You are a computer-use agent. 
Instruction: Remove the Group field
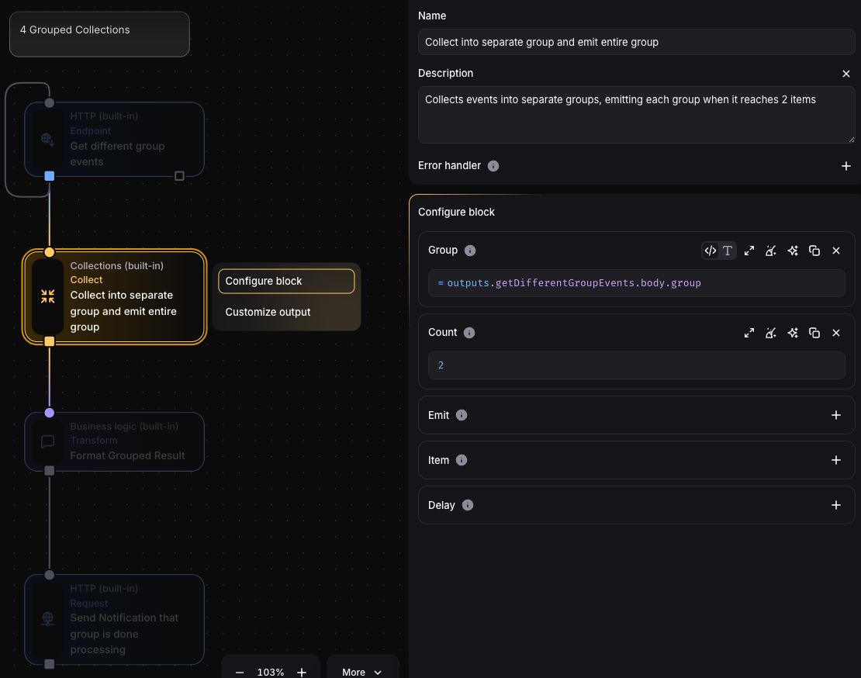click(836, 251)
